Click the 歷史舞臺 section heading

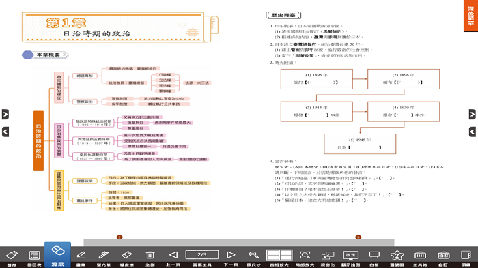pos(284,15)
